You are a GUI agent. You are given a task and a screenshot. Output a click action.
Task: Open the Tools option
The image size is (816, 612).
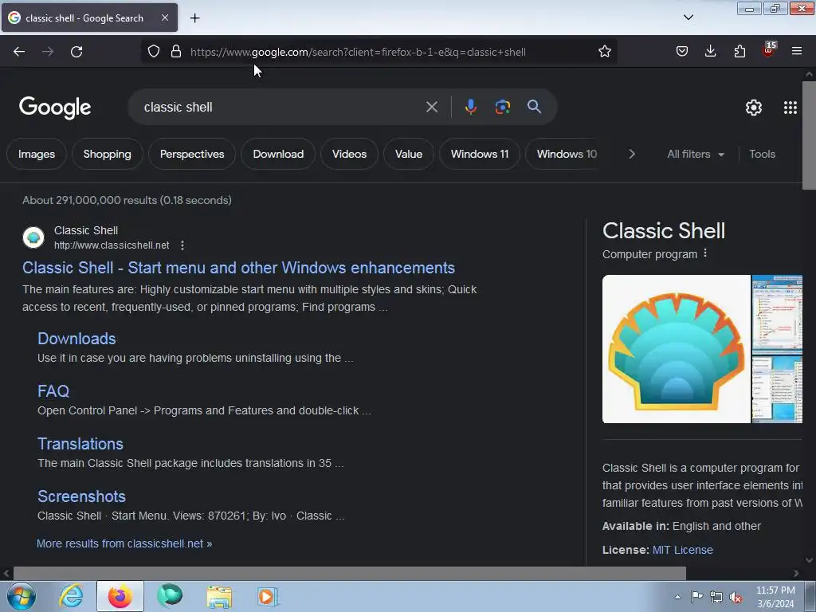pyautogui.click(x=762, y=154)
